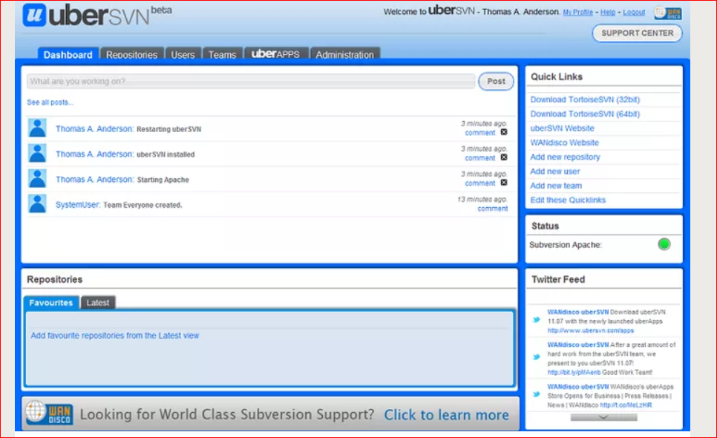Select the 'Restarting uberSVN' post text
Image resolution: width=717 pixels, height=438 pixels.
(x=168, y=129)
